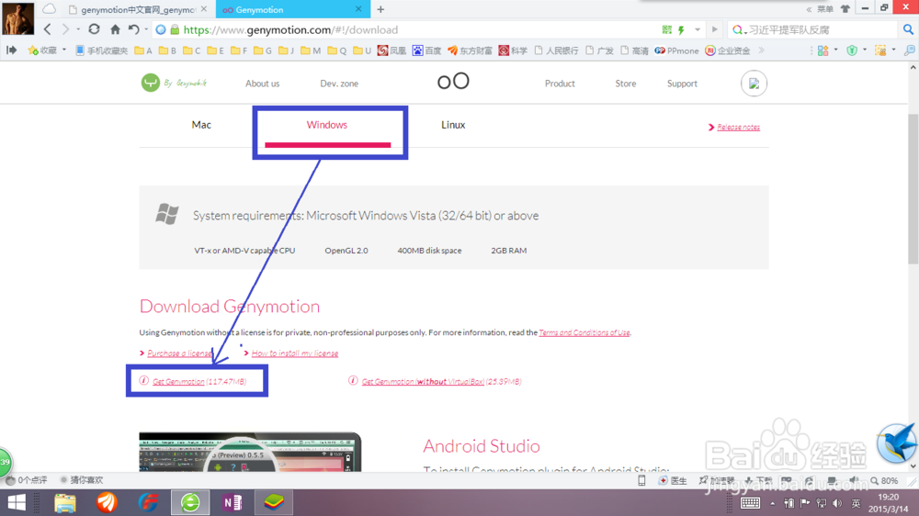Expand the 收藏 favorites dropdown arrow
The height and width of the screenshot is (516, 919).
64,50
